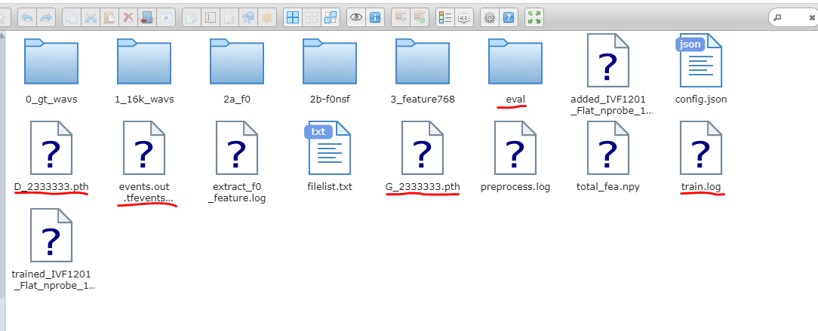Select the 2a_f0 folder
Image resolution: width=818 pixels, height=331 pixels.
point(237,69)
